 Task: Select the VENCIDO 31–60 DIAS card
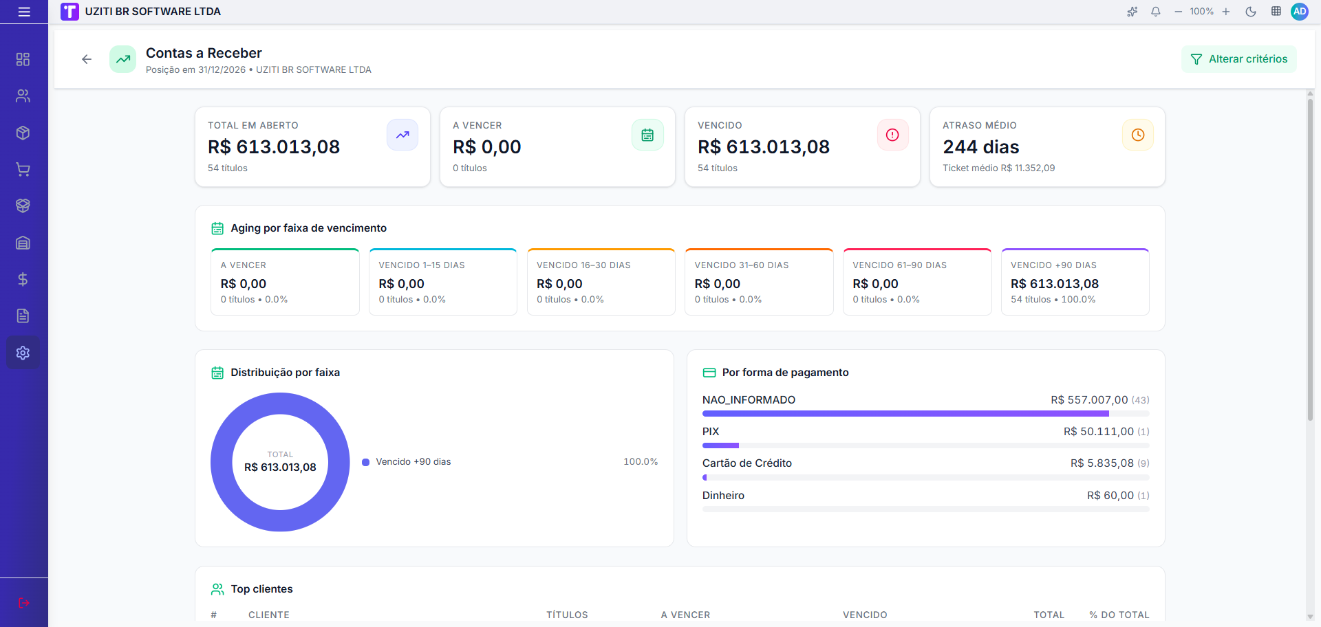(759, 282)
